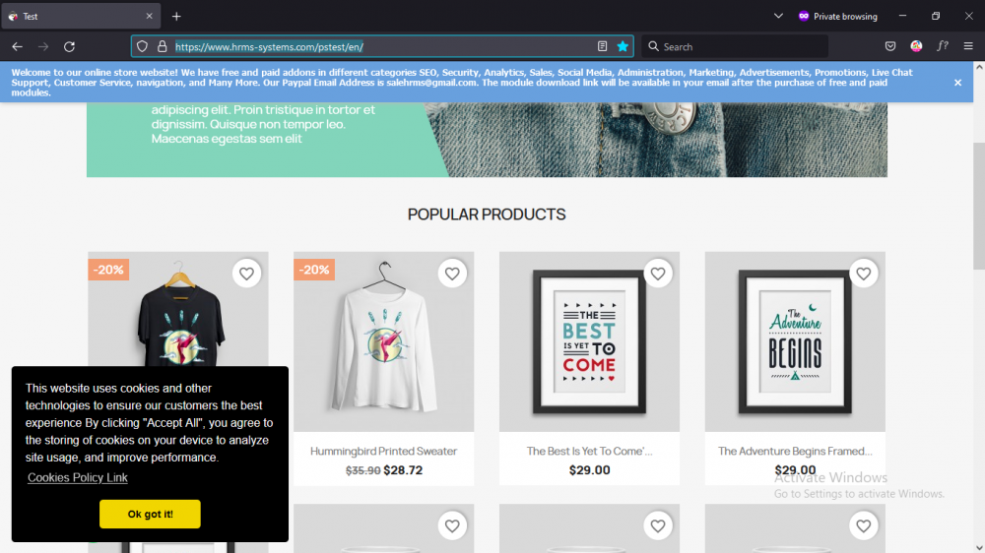Open the Cookies Policy Link
Image resolution: width=985 pixels, height=553 pixels.
pyautogui.click(x=77, y=477)
